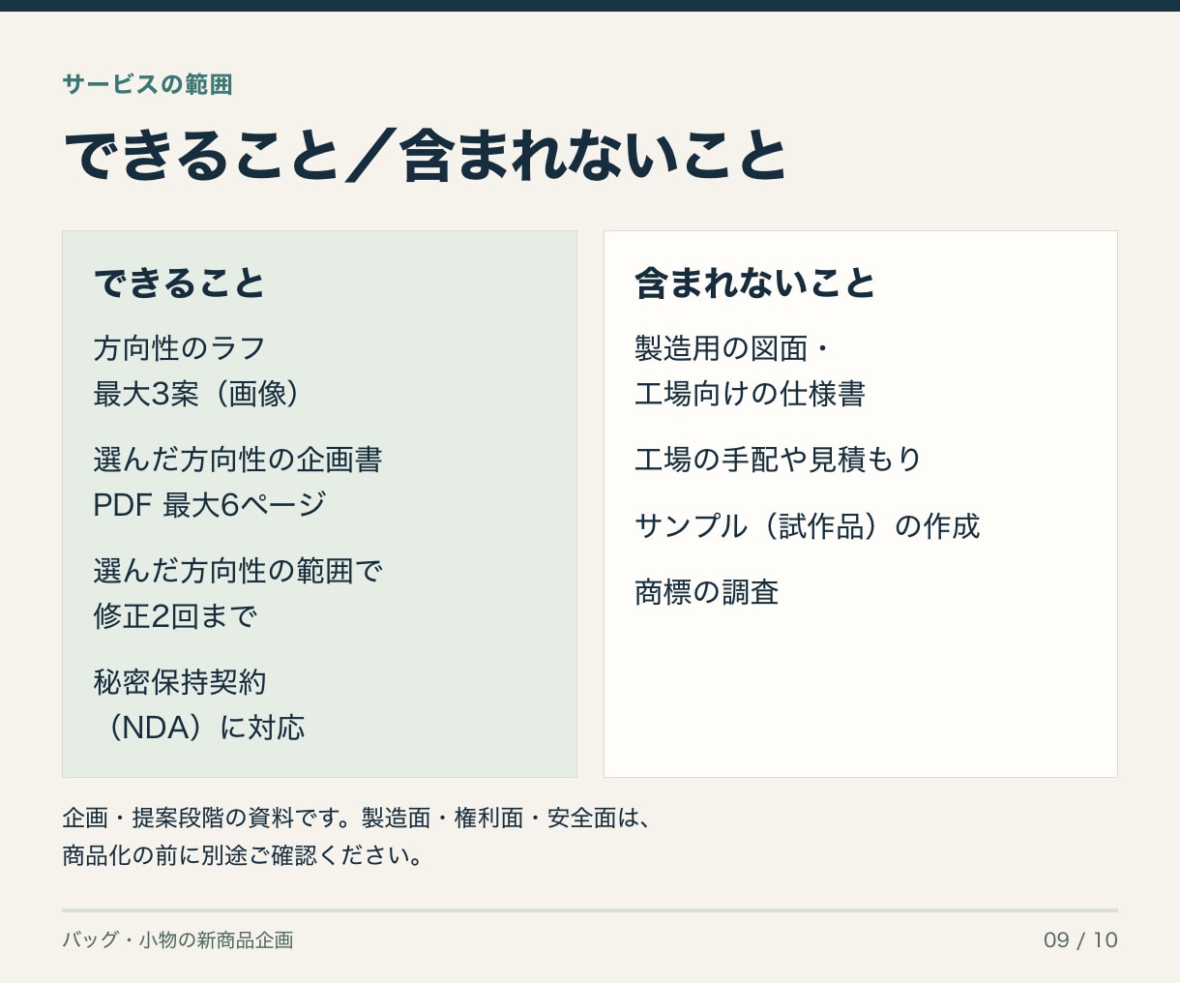Select the line '工場向けの仕様書'
Image resolution: width=1180 pixels, height=983 pixels.
tap(750, 394)
